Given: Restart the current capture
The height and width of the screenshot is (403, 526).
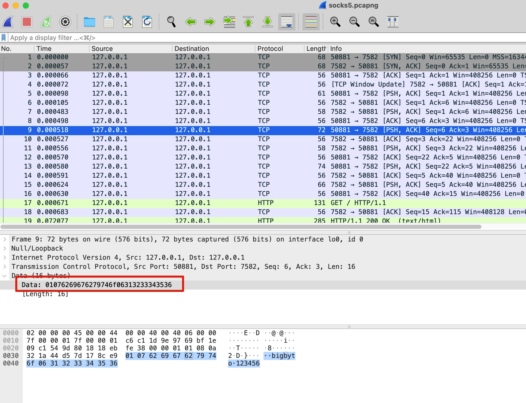Looking at the screenshot, I should click(x=46, y=22).
